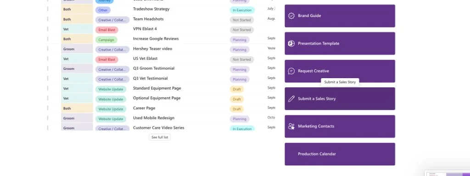Click the Brand Guide badge icon
The width and height of the screenshot is (470, 176).
[291, 16]
